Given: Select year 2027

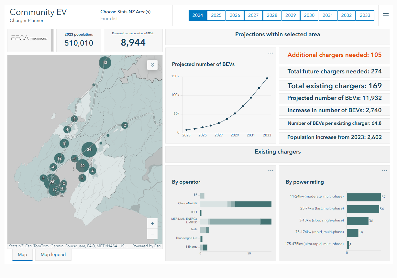Looking at the screenshot, I should [253, 16].
